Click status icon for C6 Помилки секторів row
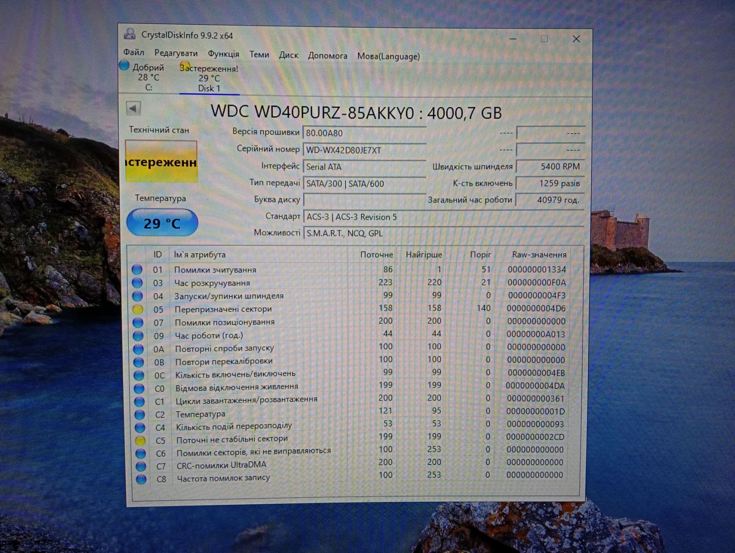Screen dimensions: 735x553 coord(140,454)
